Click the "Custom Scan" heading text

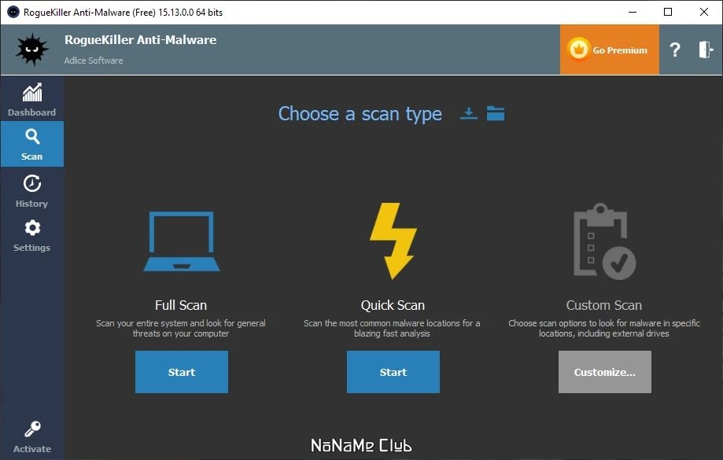click(603, 305)
